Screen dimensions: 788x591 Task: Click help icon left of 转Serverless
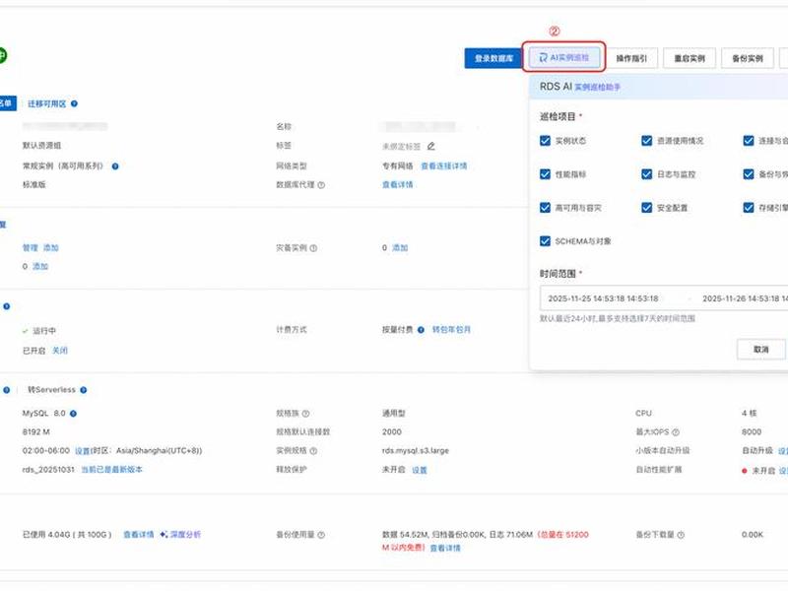[x=7, y=390]
